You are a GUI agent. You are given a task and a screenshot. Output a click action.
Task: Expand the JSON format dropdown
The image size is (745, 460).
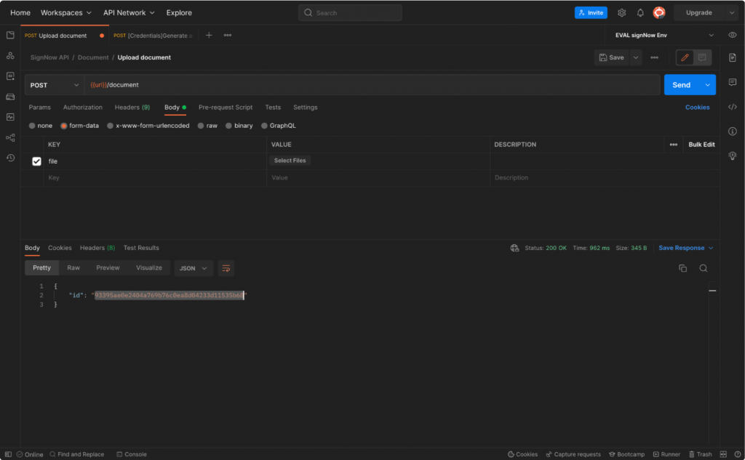click(x=194, y=268)
